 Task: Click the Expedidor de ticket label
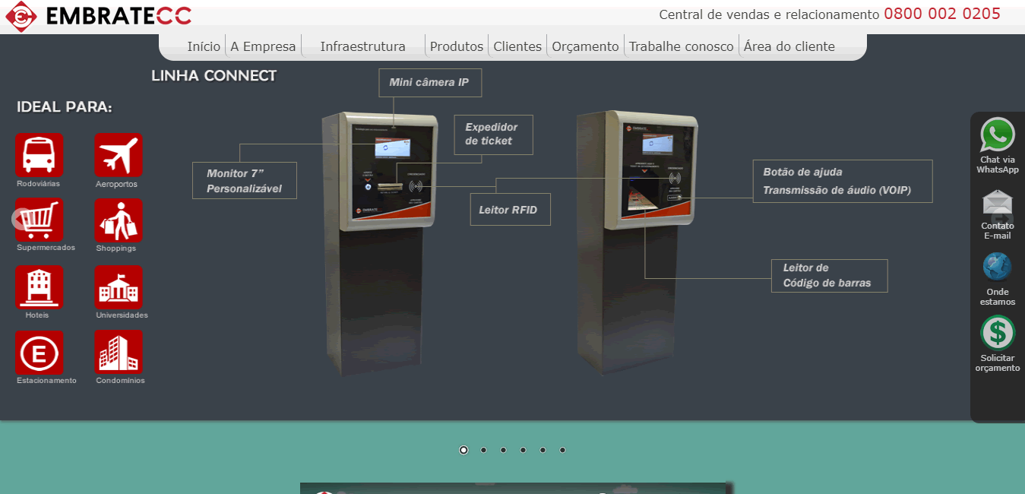(493, 135)
